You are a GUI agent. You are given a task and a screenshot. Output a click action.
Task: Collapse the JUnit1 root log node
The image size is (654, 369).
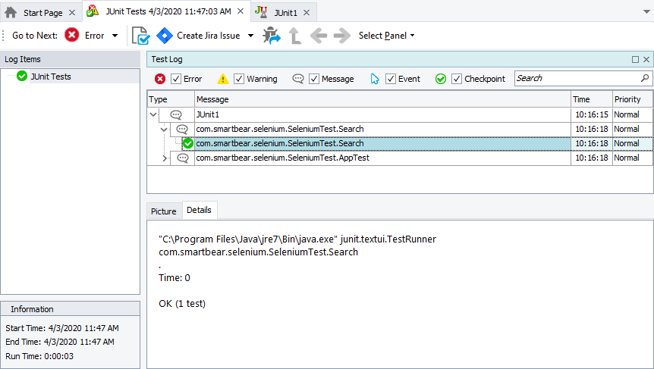154,114
